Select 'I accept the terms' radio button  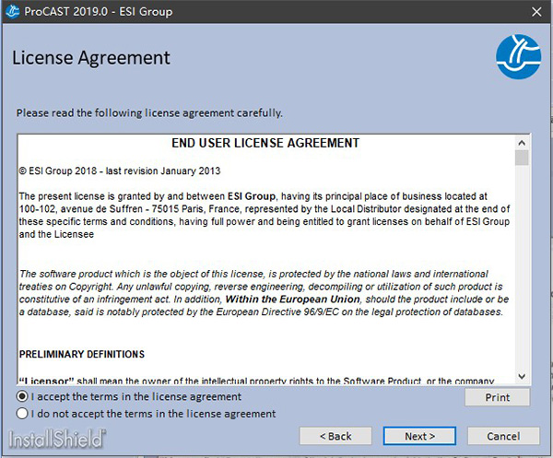pos(22,396)
